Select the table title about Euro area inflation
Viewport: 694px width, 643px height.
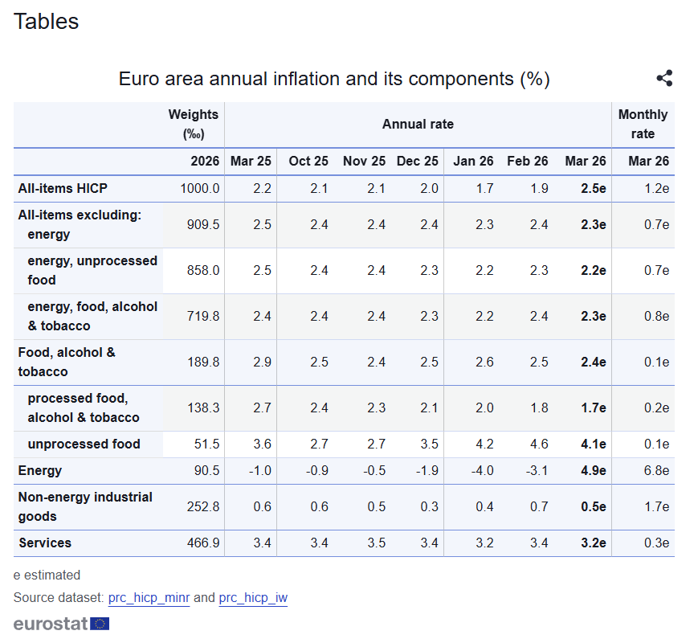tap(334, 79)
